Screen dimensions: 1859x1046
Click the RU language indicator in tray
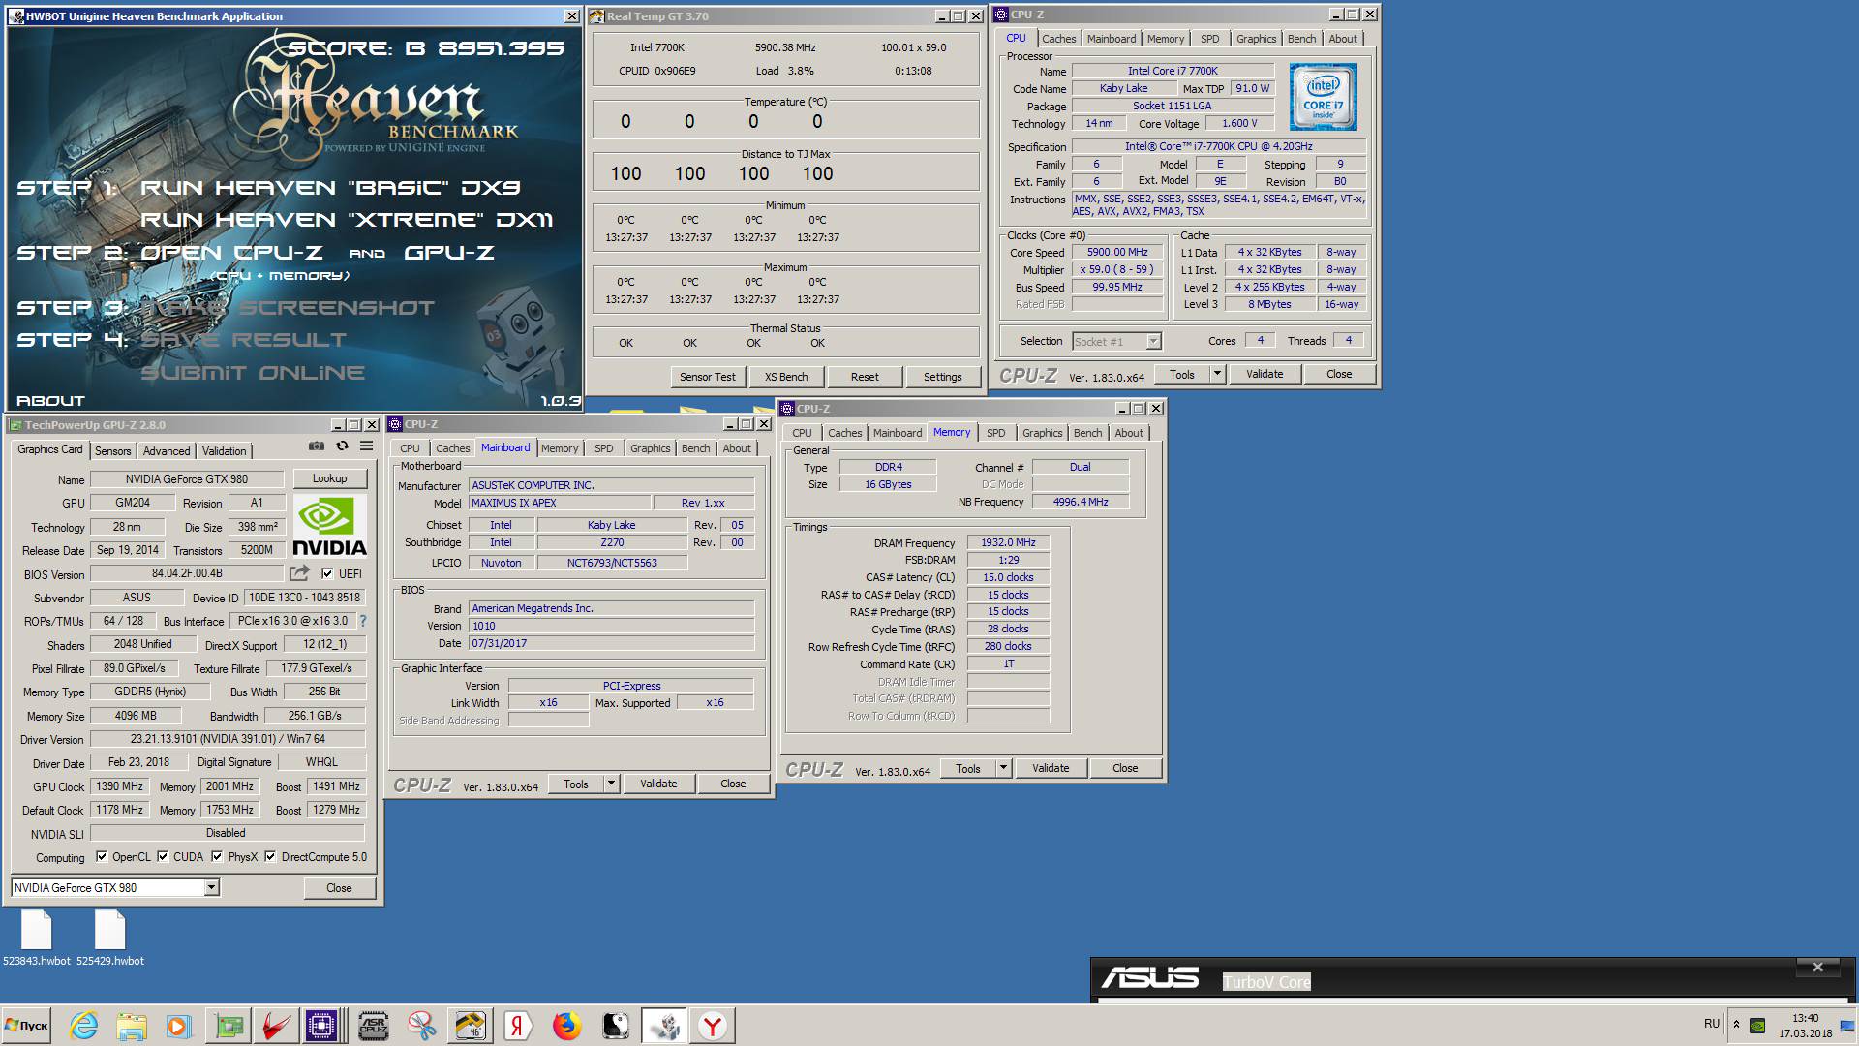(1712, 1024)
